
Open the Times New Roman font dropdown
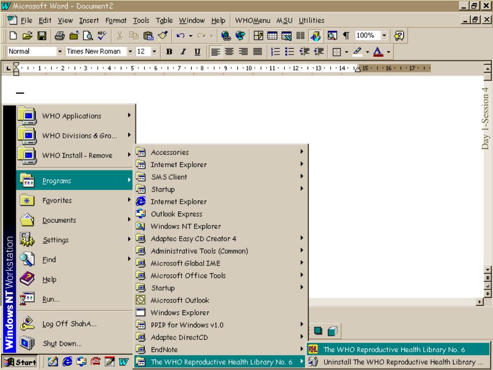[x=130, y=51]
